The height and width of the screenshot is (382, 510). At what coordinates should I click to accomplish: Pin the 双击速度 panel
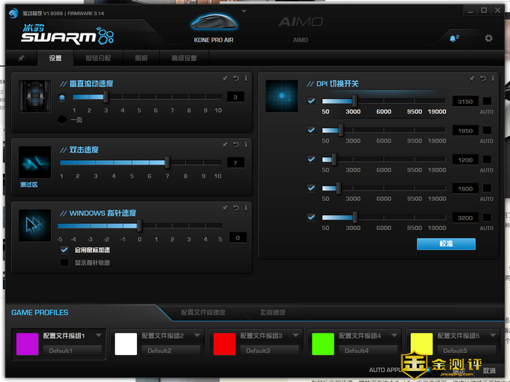225,145
